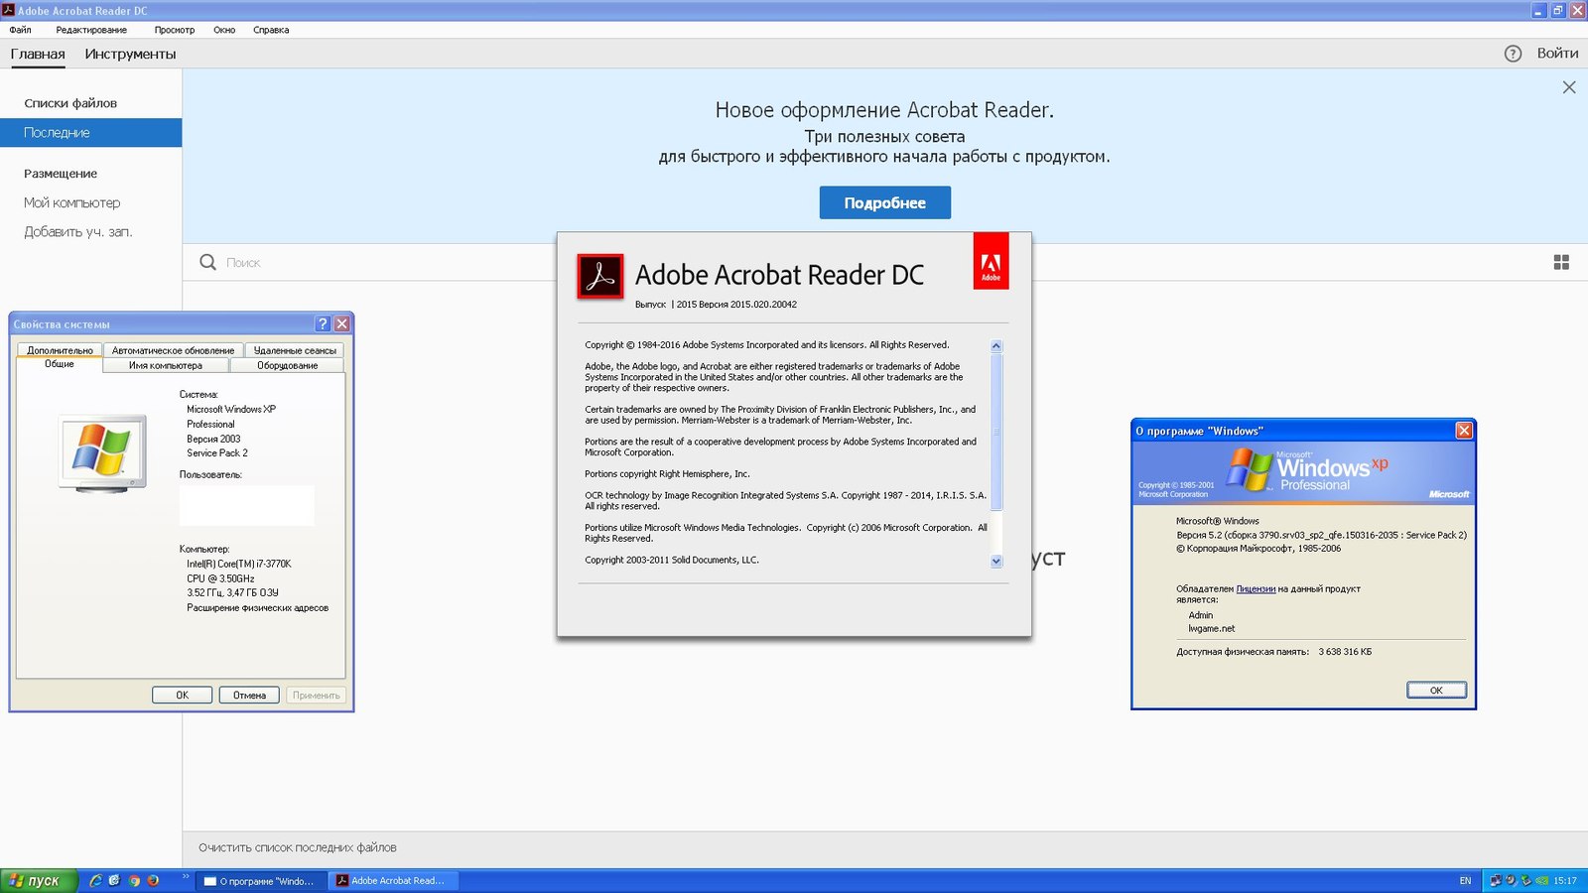Switch to the Инструменты tab
This screenshot has width=1588, height=893.
click(130, 54)
